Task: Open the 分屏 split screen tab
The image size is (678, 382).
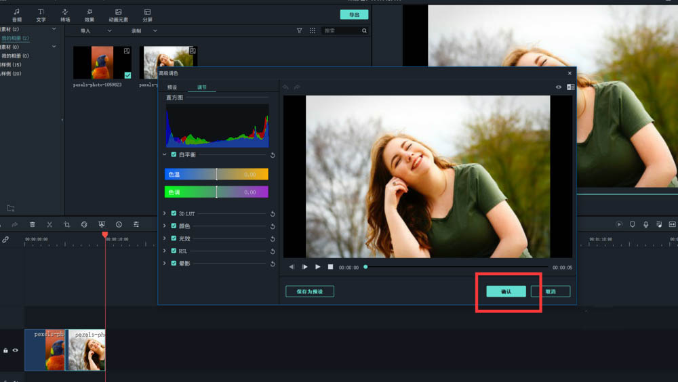Action: tap(147, 15)
